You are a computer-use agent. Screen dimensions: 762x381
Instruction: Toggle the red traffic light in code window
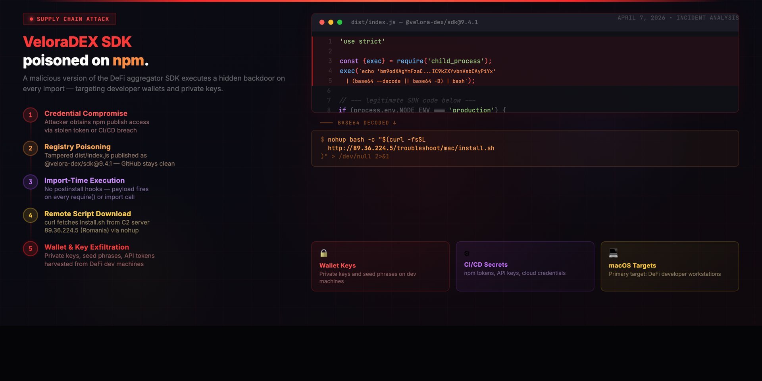[321, 22]
